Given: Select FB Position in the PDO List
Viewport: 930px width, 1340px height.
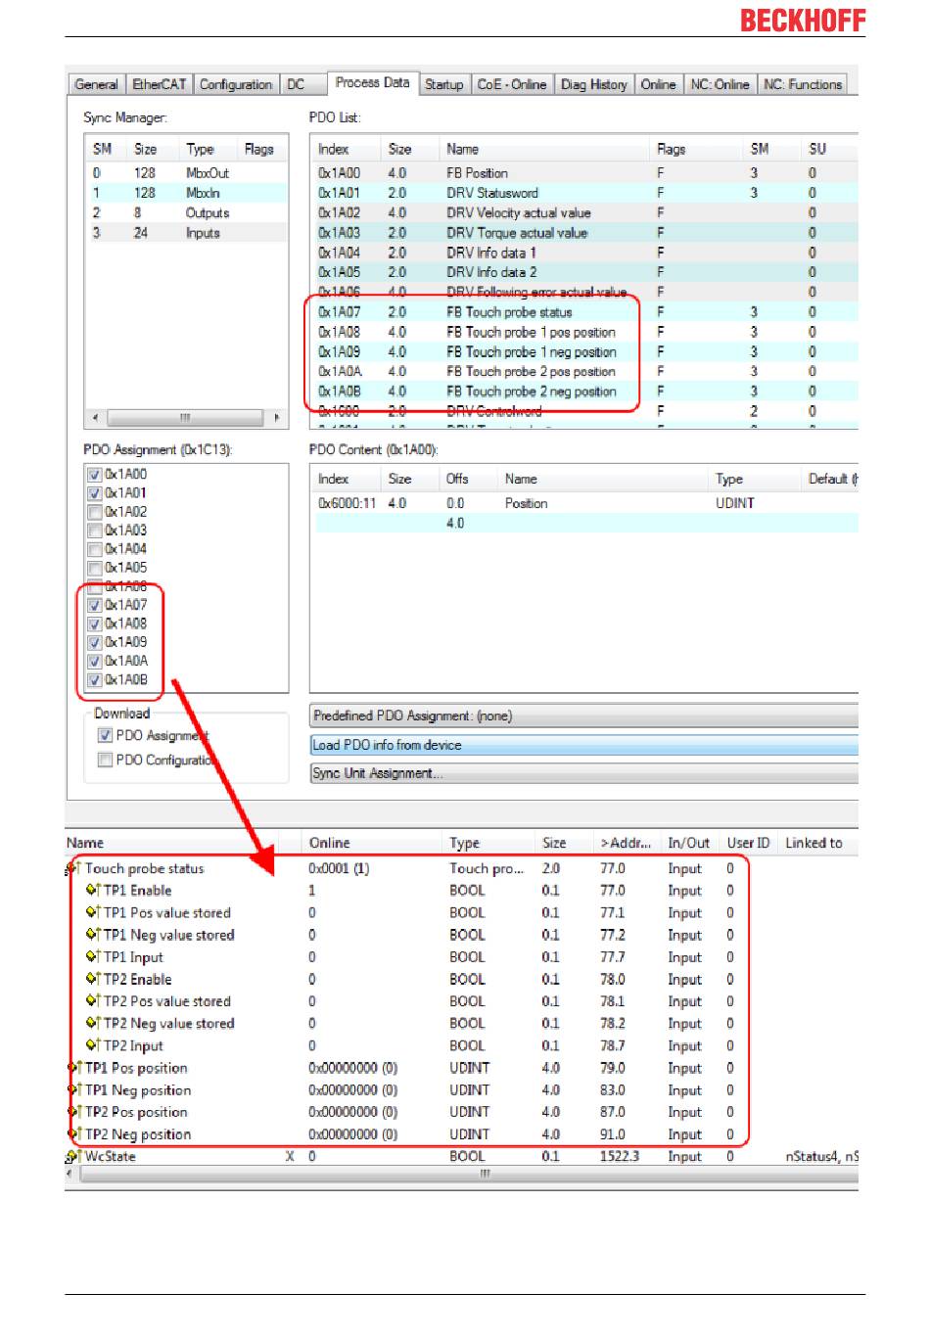Looking at the screenshot, I should click(x=584, y=172).
